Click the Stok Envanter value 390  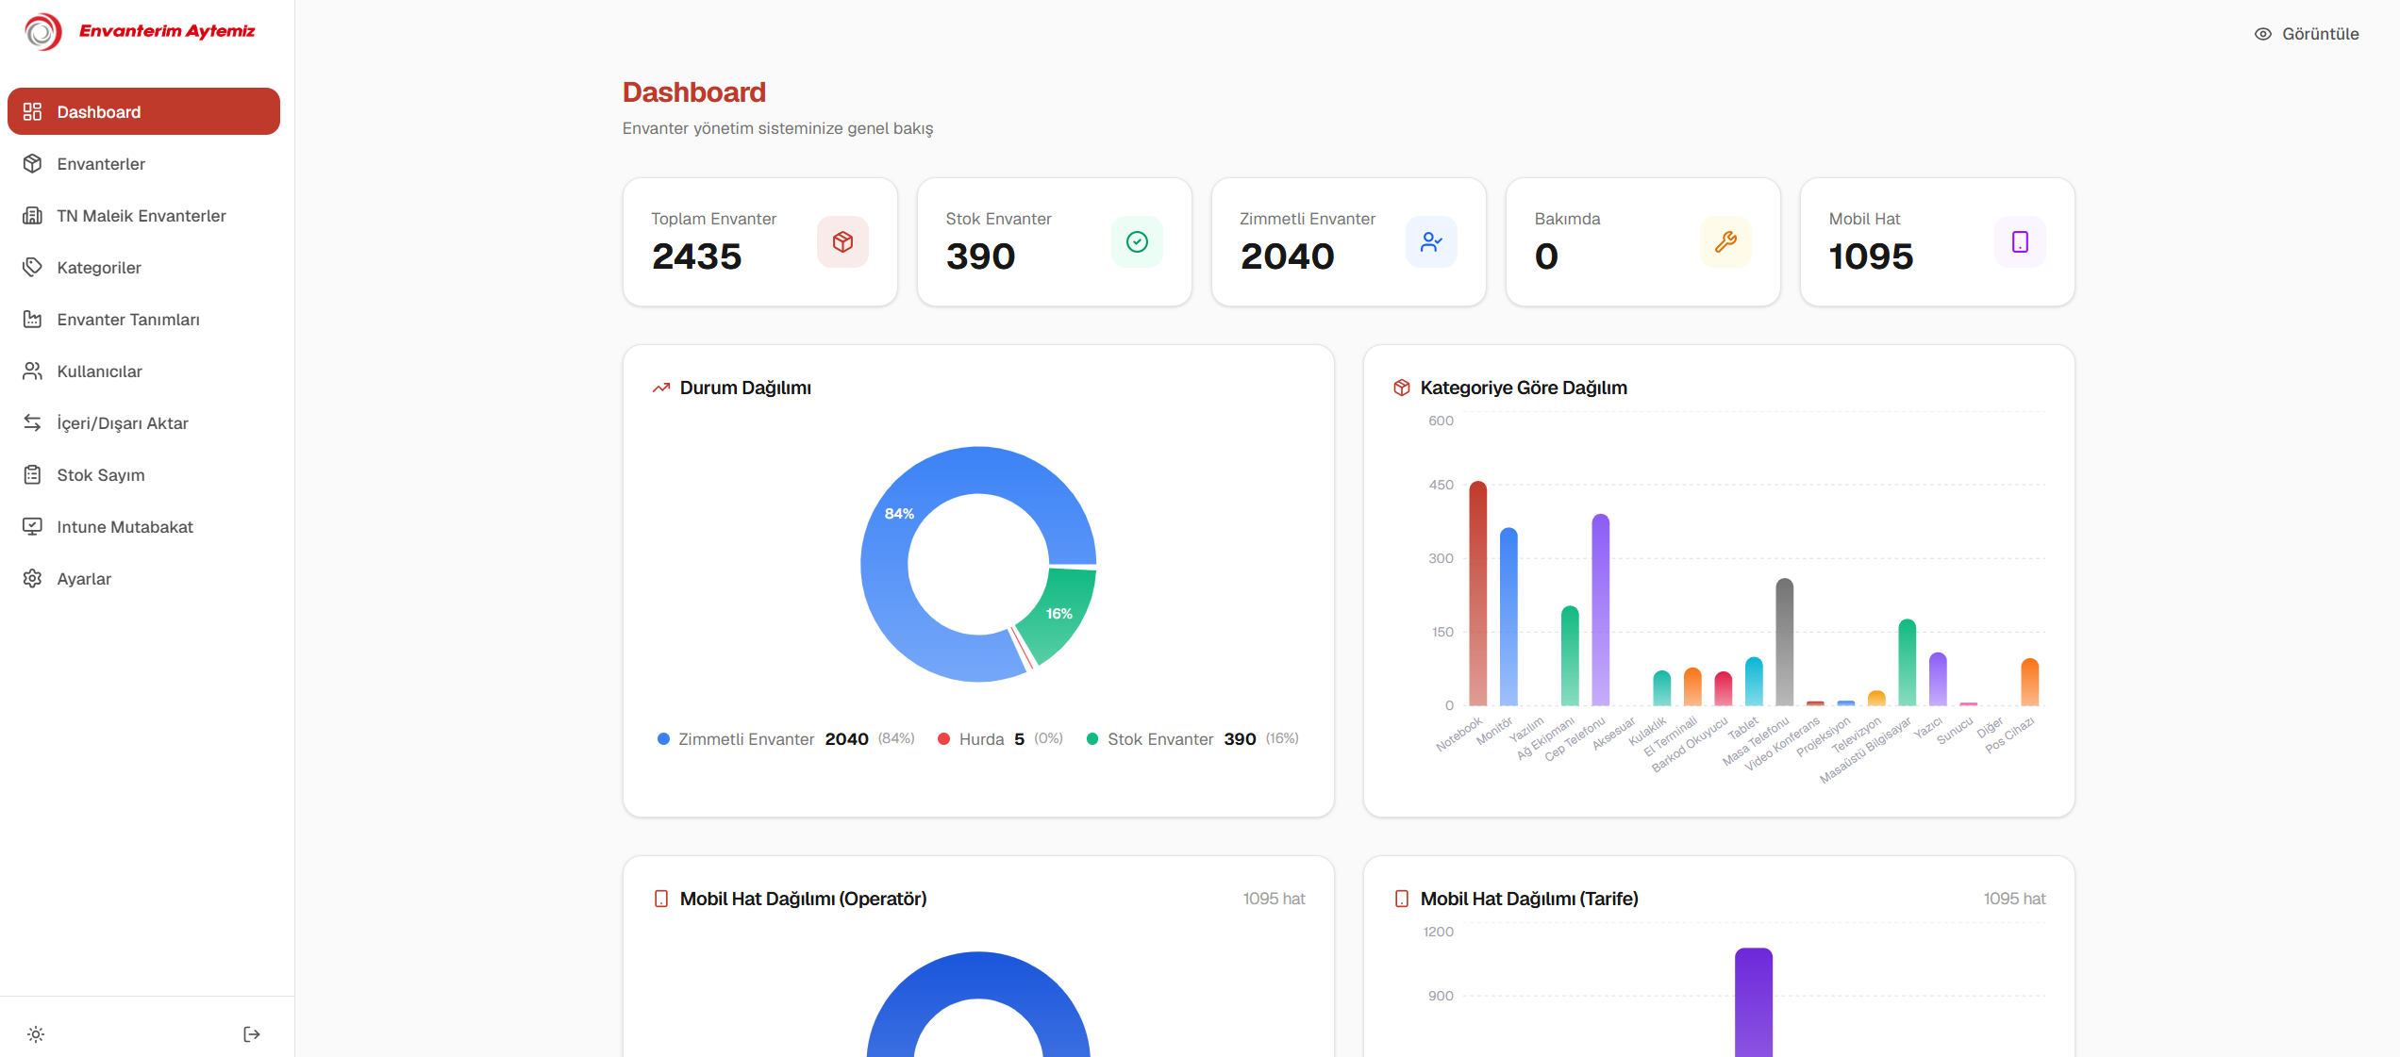[x=981, y=256]
